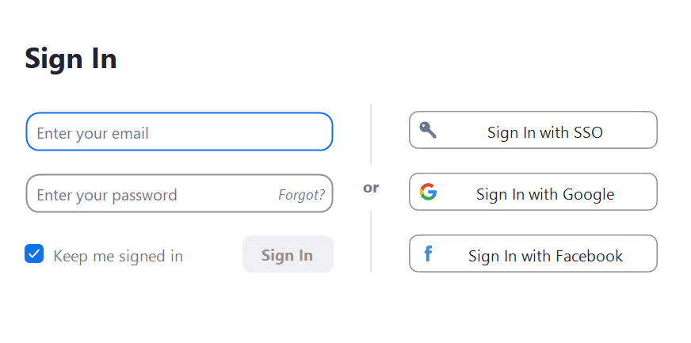Choose Sign In with Facebook
Viewport: 691px width, 343px height.
point(533,253)
